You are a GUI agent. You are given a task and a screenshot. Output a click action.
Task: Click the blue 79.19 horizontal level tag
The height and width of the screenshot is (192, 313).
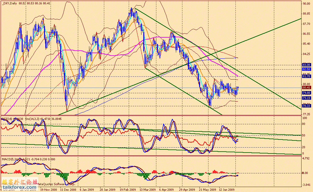click(x=306, y=98)
